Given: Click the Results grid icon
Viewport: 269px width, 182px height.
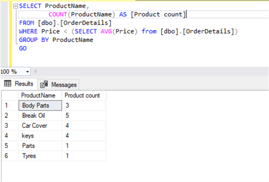Looking at the screenshot, I should [x=8, y=84].
